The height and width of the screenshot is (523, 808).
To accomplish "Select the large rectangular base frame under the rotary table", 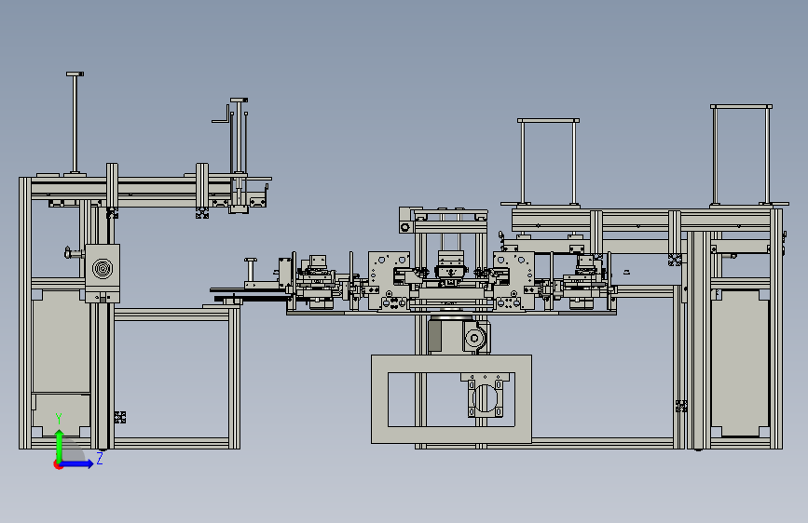I will point(451,399).
